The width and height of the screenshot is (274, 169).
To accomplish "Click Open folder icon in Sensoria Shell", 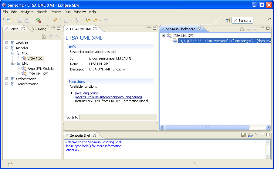I will coord(250,135).
